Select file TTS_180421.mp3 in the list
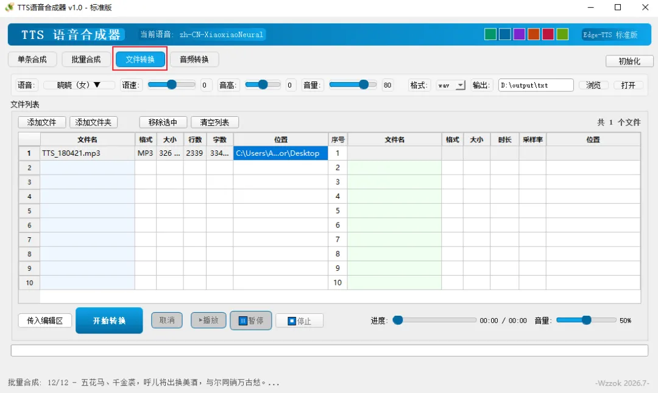This screenshot has width=658, height=393. pyautogui.click(x=87, y=153)
